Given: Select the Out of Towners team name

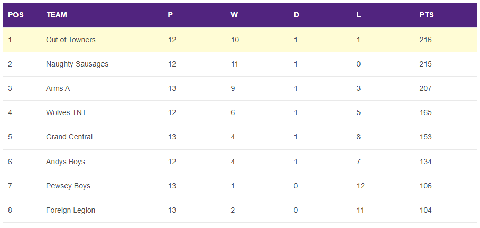Looking at the screenshot, I should click(71, 40).
